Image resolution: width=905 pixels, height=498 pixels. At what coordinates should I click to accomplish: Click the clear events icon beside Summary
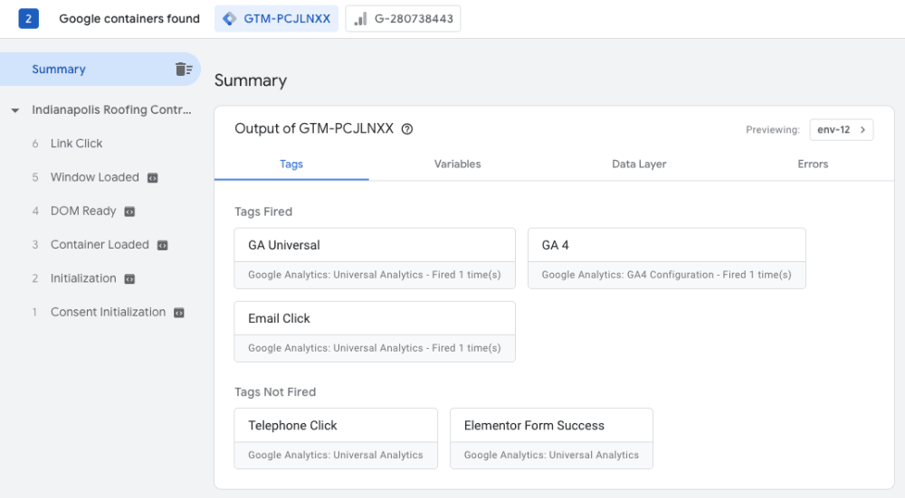click(x=184, y=70)
